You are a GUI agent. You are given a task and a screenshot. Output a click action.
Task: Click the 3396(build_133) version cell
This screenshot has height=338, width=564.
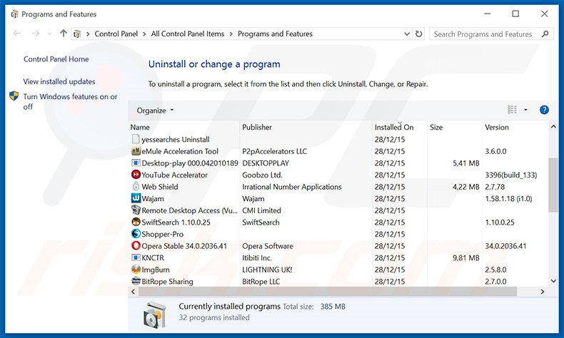[510, 175]
